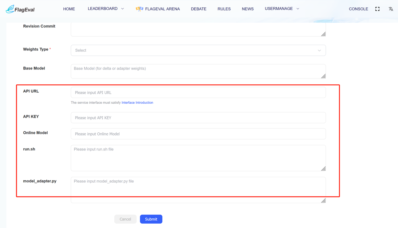Open the Interface Introduction link

coord(137,102)
